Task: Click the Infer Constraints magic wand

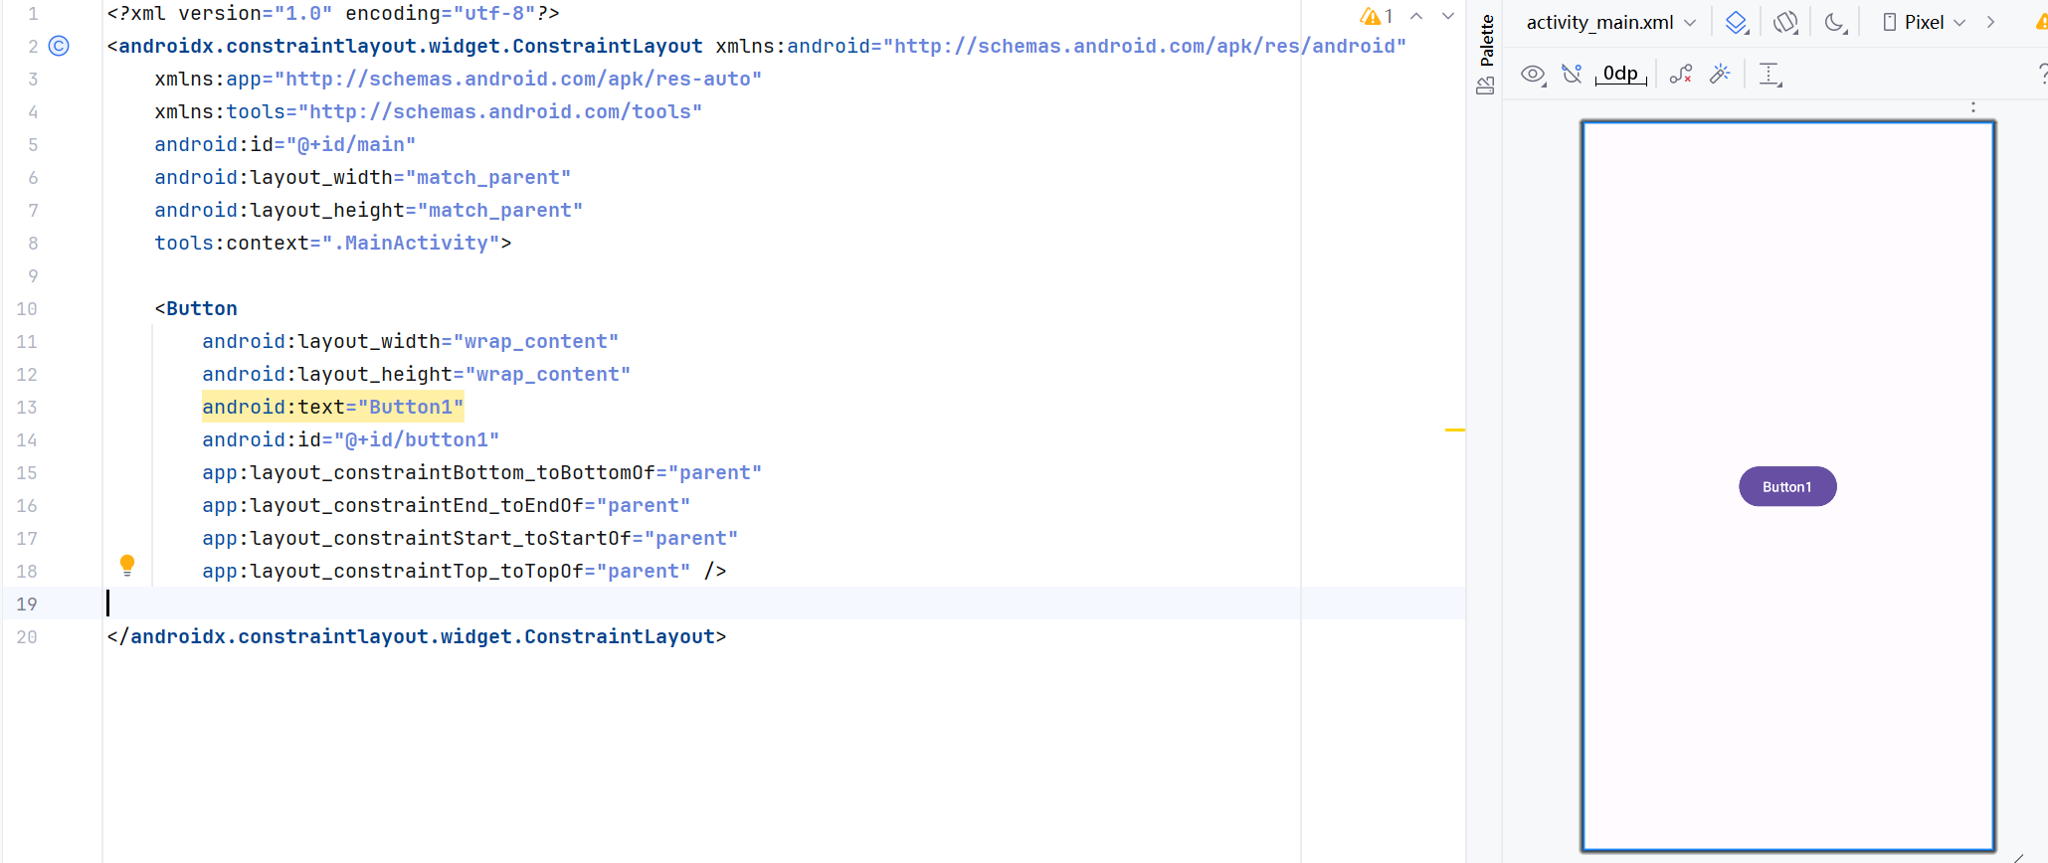Action: click(1720, 75)
